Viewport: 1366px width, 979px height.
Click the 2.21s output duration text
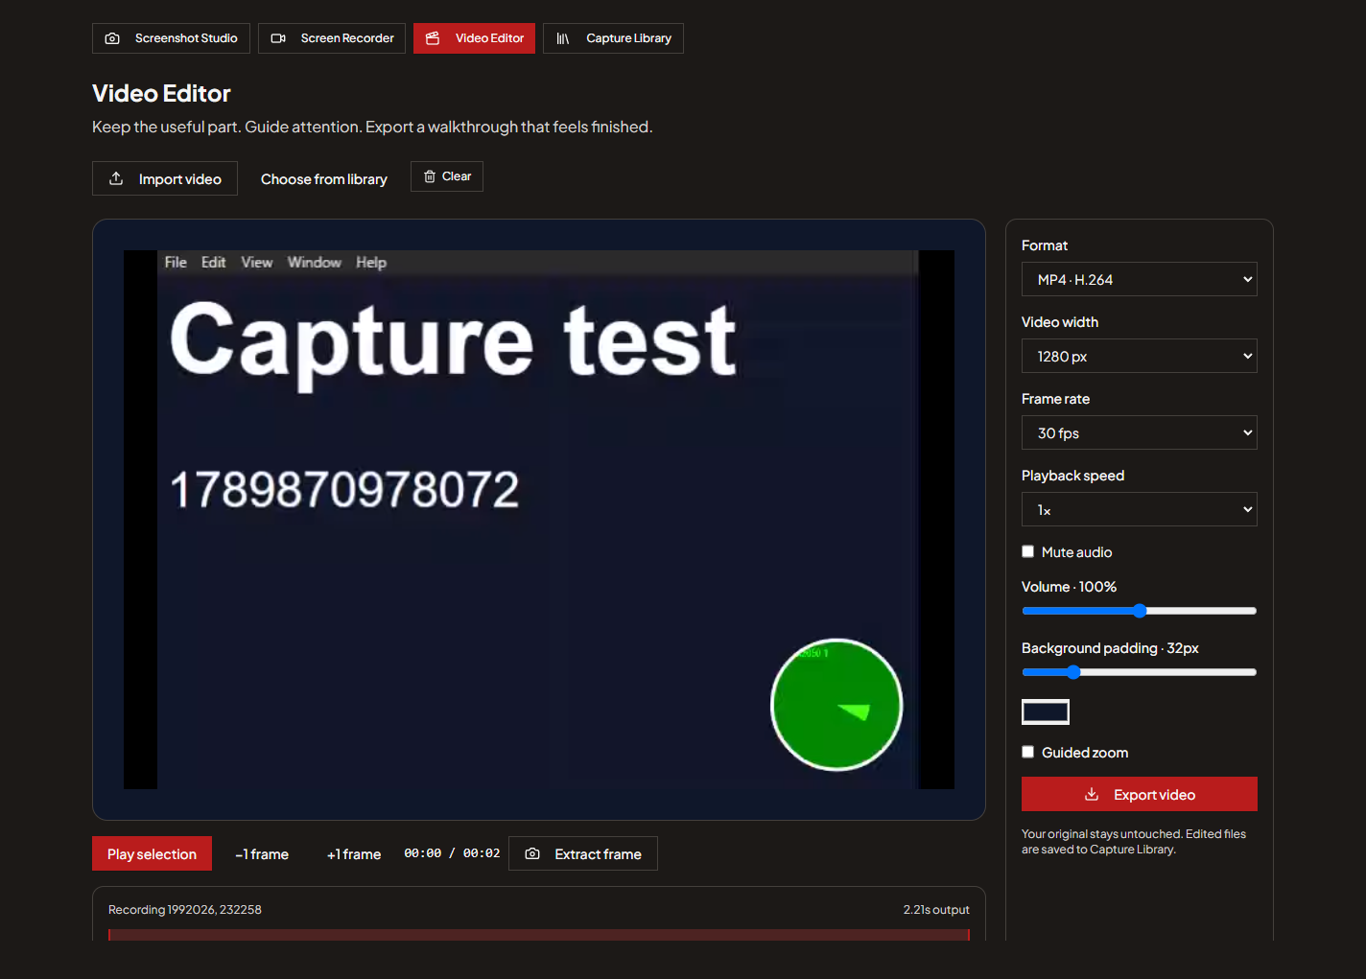[x=936, y=909]
